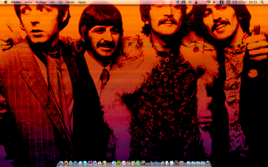Open the Finder icon in the Dock
The height and width of the screenshot is (167, 268).
61,163
